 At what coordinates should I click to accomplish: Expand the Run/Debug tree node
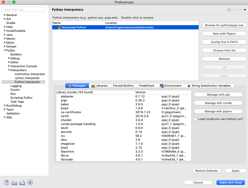click(5, 106)
